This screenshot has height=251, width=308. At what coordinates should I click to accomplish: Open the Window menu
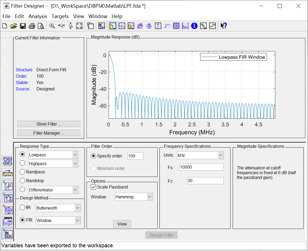(98, 16)
